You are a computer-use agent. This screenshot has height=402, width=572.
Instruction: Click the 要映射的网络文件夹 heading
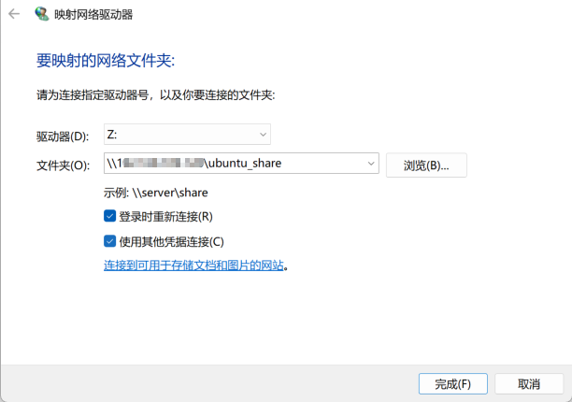click(x=106, y=60)
